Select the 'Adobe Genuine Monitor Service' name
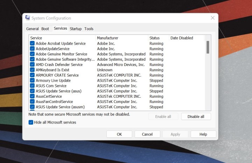 (x=61, y=54)
